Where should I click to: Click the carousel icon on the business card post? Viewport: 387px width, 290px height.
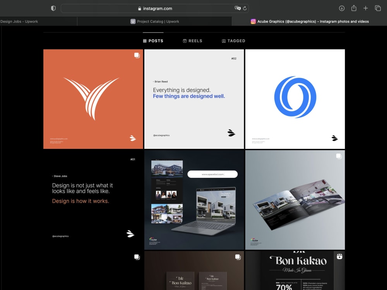(238, 256)
